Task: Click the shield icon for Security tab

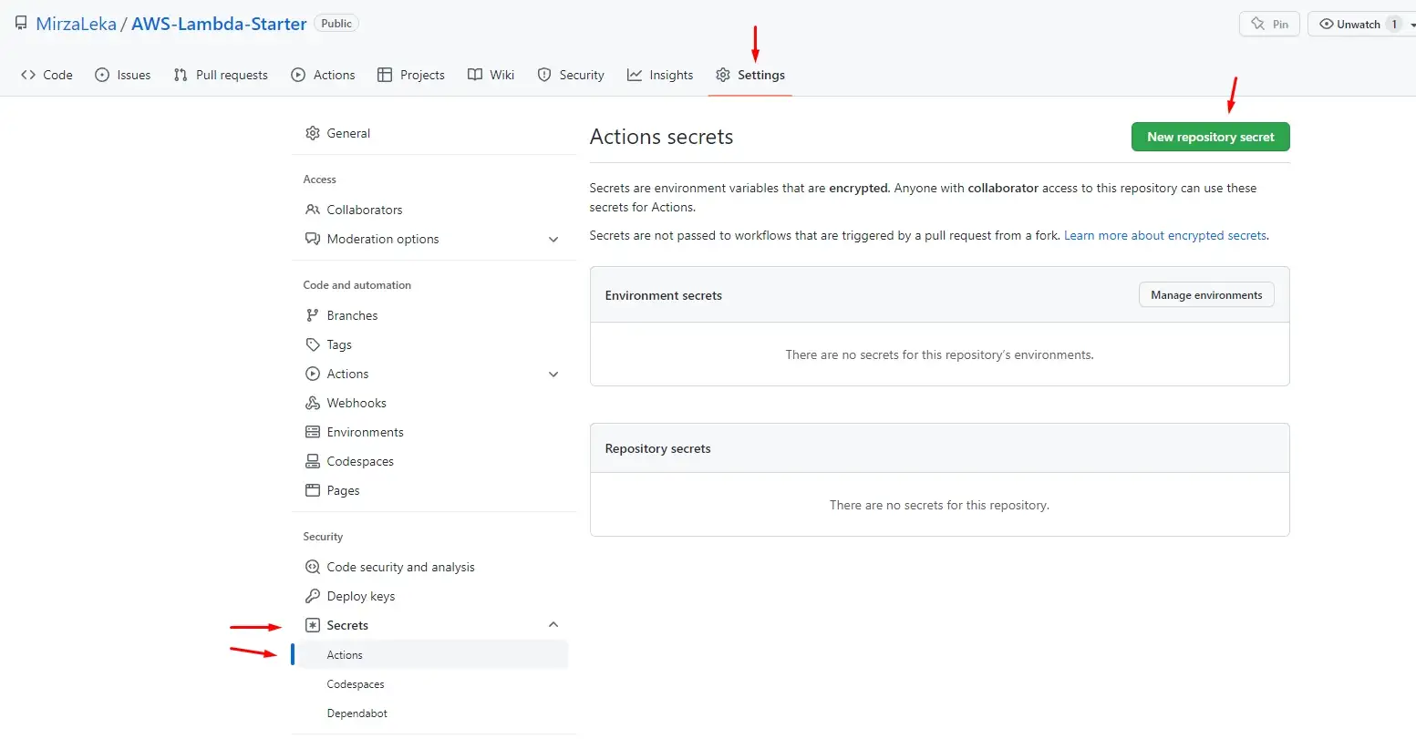Action: pyautogui.click(x=544, y=75)
